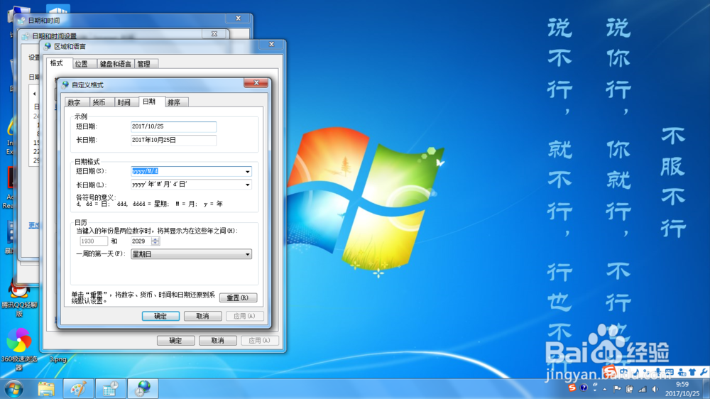The image size is (710, 399).
Task: Expand the 长日期 format dropdown arrow
Action: pos(247,185)
